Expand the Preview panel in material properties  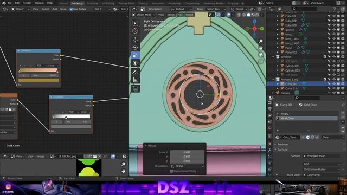click(282, 145)
